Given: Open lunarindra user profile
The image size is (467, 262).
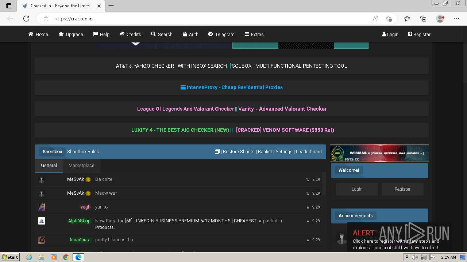Looking at the screenshot, I should tap(80, 240).
